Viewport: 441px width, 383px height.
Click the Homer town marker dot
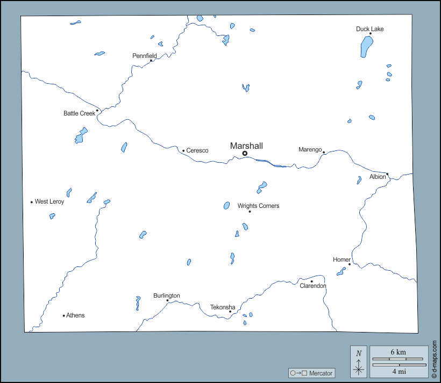click(x=349, y=264)
